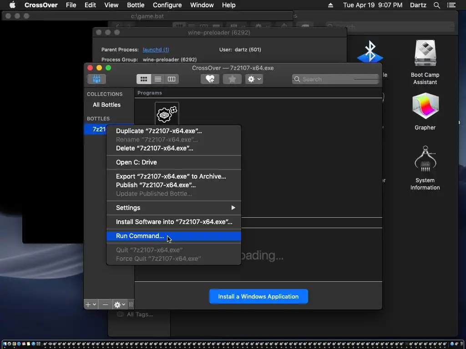Screen dimensions: 466x349
Task: Click the eject icon in the menu bar
Action: (x=330, y=5)
